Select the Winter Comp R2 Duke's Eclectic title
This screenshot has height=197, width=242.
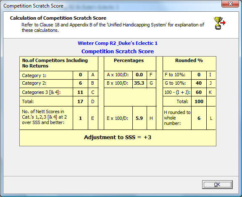tap(118, 43)
